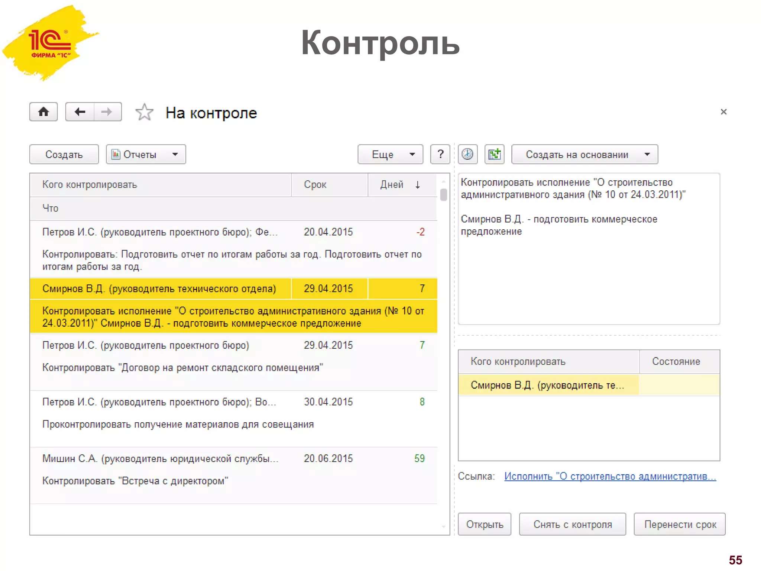This screenshot has width=761, height=571.
Task: Click the 59 days value
Action: [420, 458]
